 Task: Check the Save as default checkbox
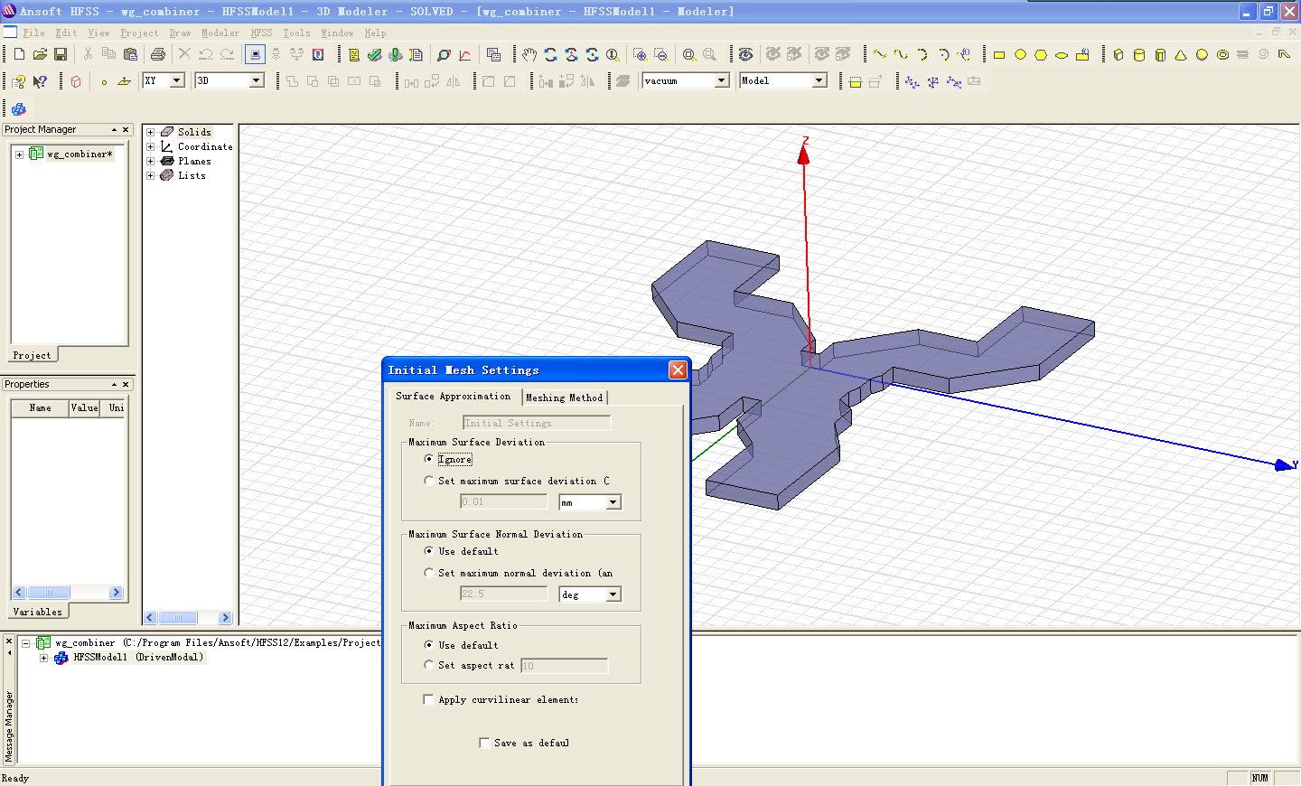pyautogui.click(x=484, y=743)
